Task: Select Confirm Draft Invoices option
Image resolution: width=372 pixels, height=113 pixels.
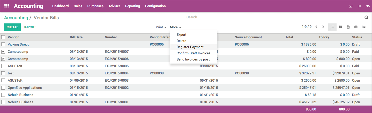Action: click(193, 53)
